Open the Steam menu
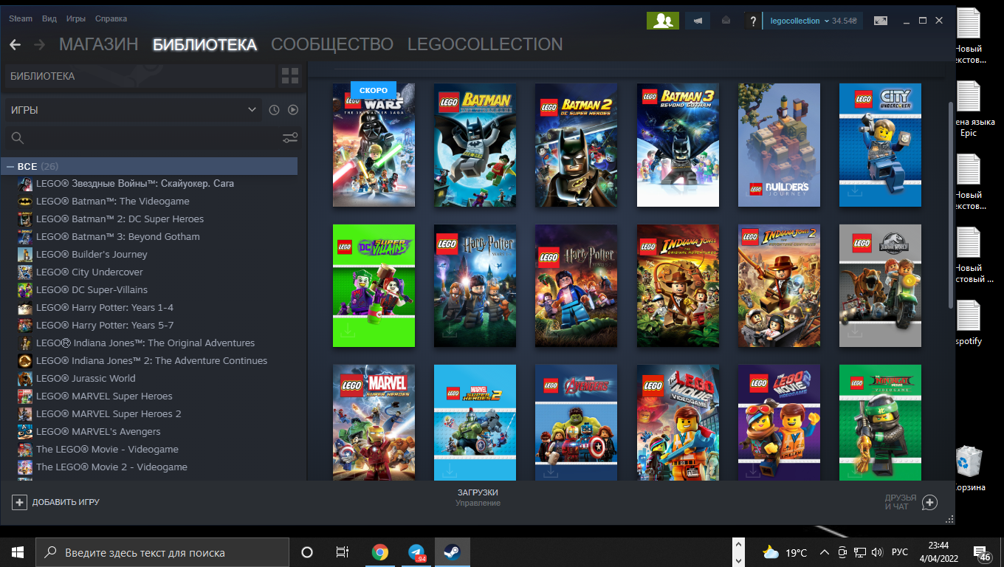Viewport: 1004px width, 567px height. click(20, 18)
